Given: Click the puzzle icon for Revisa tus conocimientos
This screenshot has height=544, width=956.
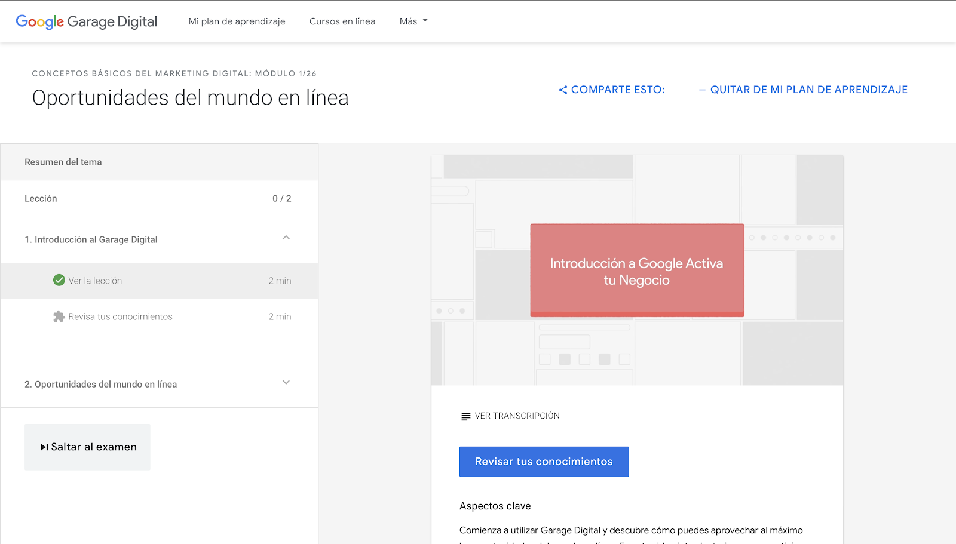Looking at the screenshot, I should click(59, 316).
